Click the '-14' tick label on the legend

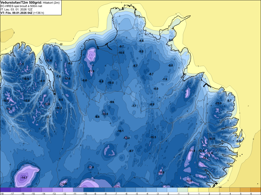point(43,193)
